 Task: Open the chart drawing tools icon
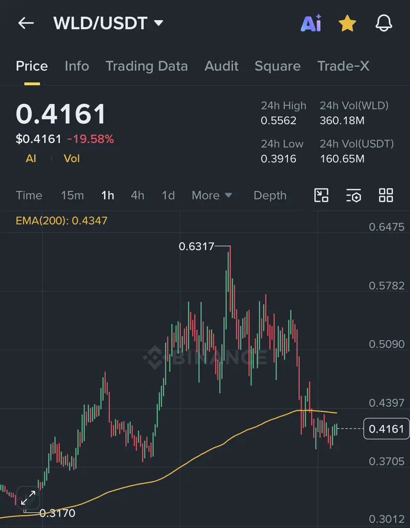(321, 195)
